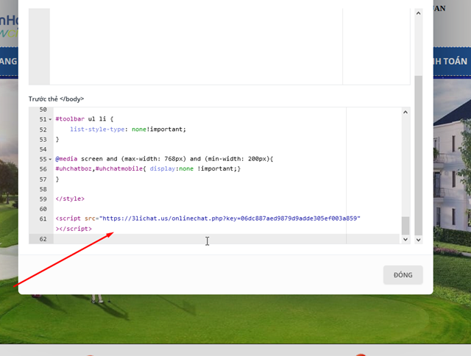Click the dialog scrollbar's down arrow

pos(418,240)
